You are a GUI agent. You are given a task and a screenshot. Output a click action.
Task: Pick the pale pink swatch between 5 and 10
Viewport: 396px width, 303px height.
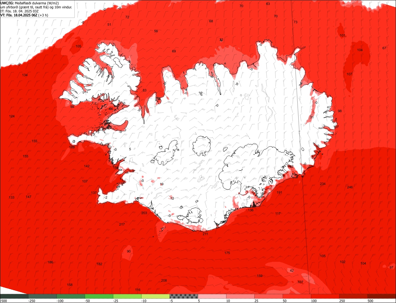[212, 296]
